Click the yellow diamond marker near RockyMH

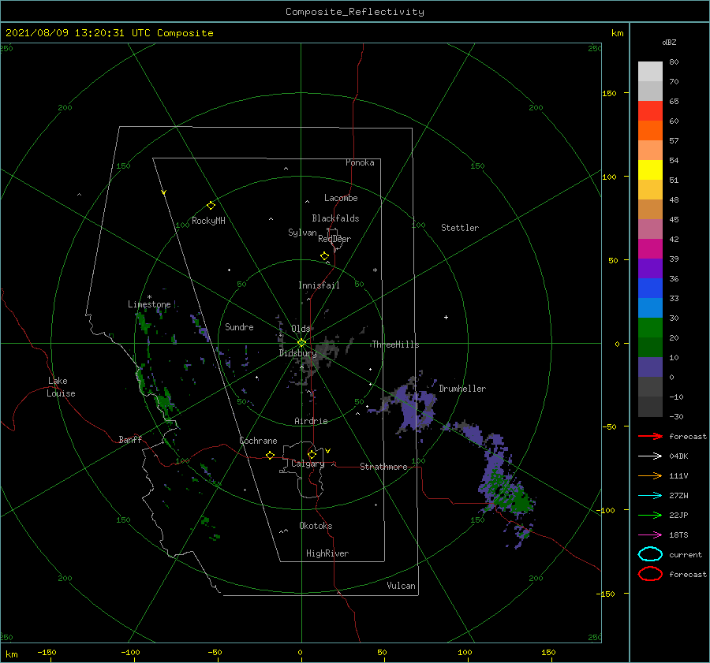pyautogui.click(x=211, y=206)
